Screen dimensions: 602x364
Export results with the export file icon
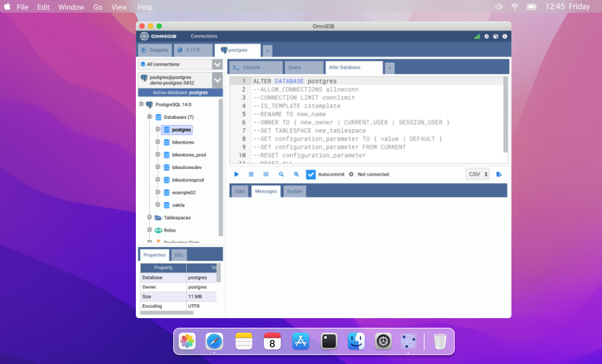(499, 174)
